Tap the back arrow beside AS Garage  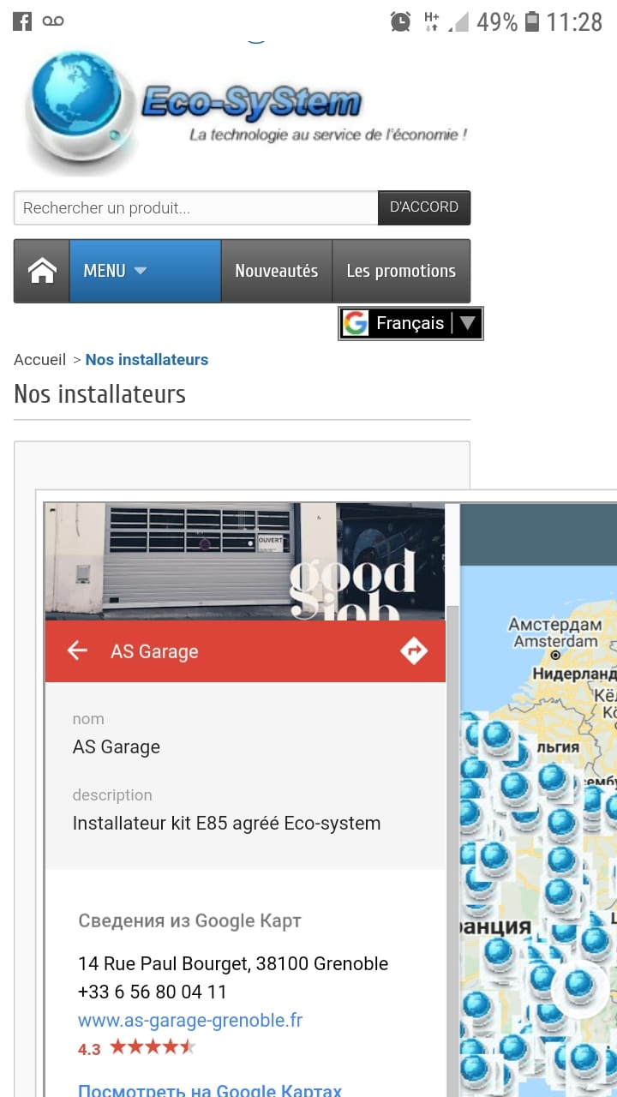click(77, 651)
